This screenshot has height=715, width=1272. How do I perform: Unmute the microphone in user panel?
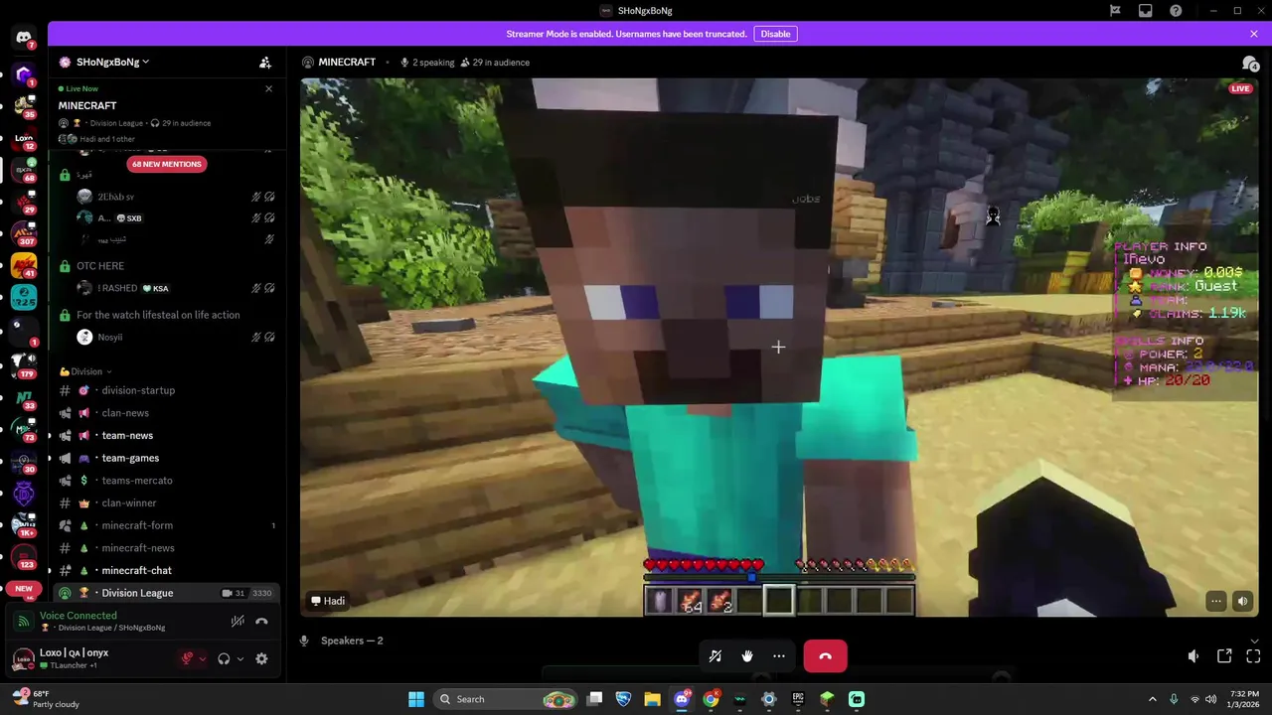187,659
